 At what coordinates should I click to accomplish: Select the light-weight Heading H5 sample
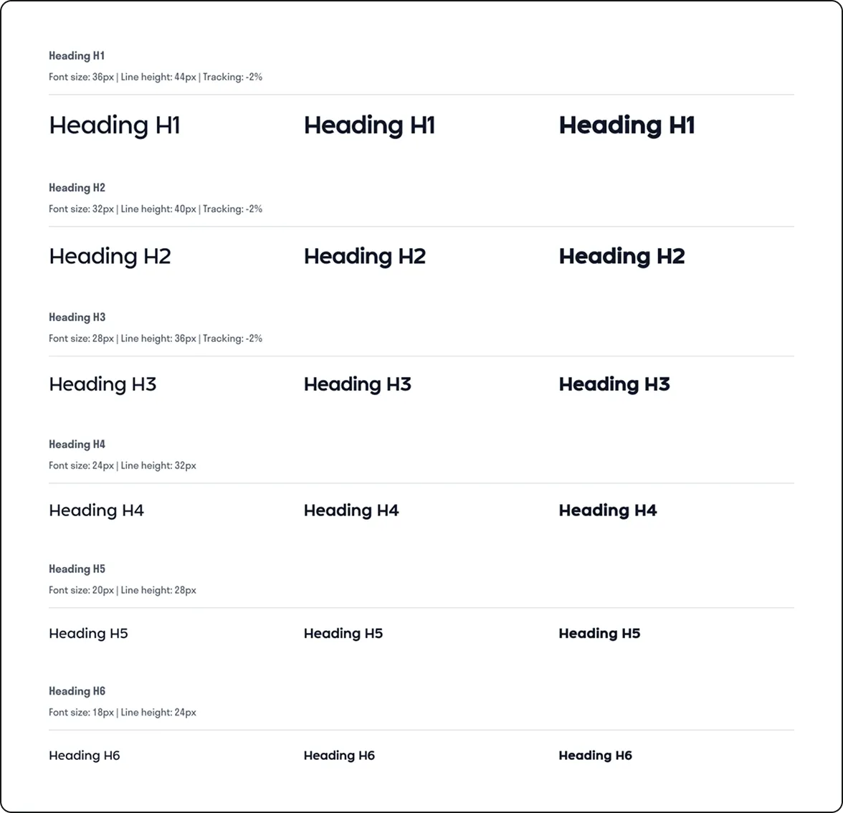[x=88, y=634]
